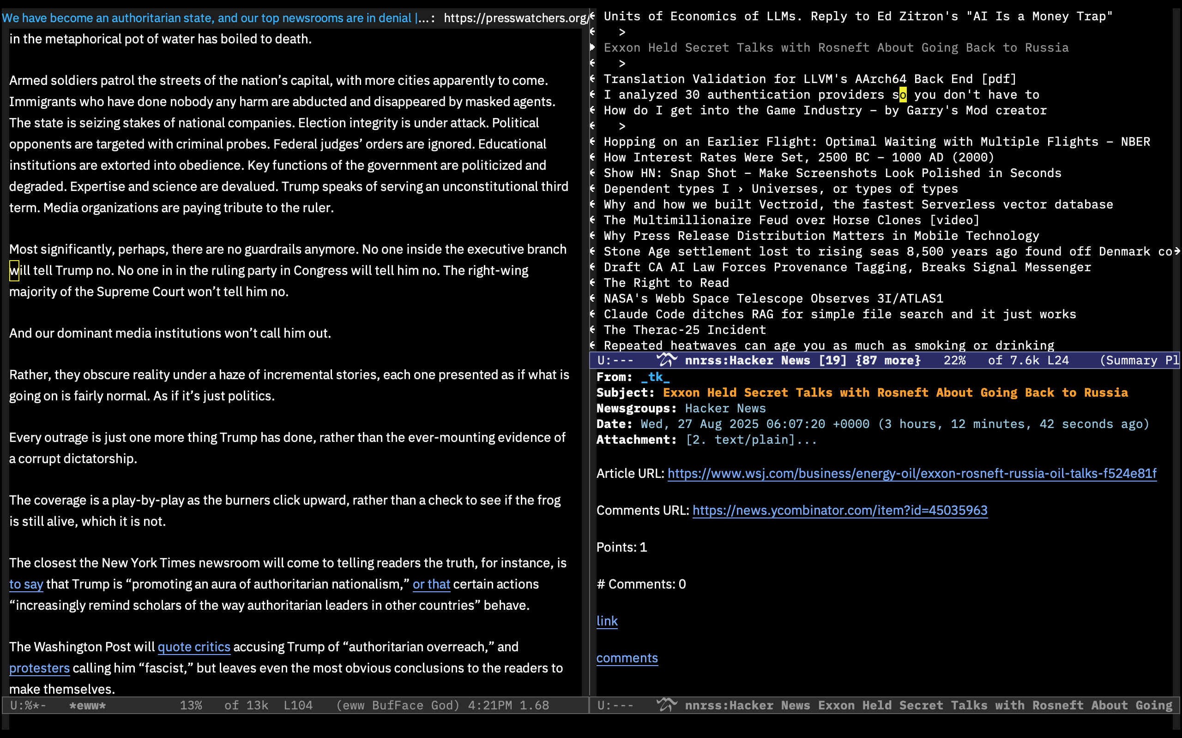This screenshot has width=1182, height=738.
Task: Select the 'Dependent types I › Universes' line
Action: coord(780,188)
